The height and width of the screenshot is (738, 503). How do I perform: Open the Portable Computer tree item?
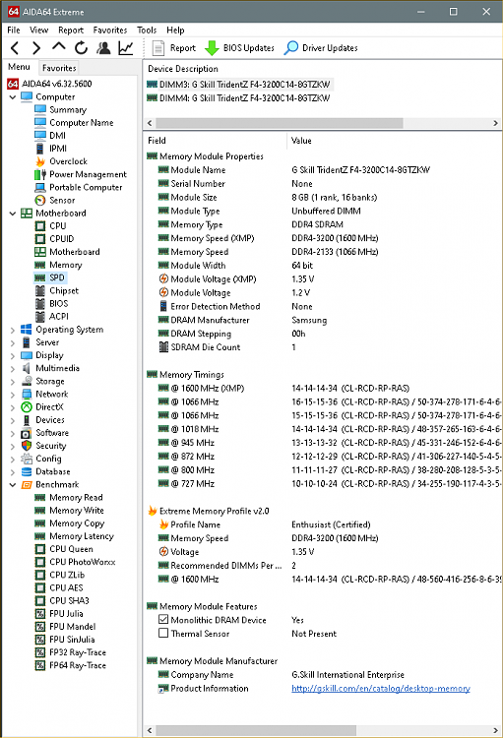coord(79,187)
